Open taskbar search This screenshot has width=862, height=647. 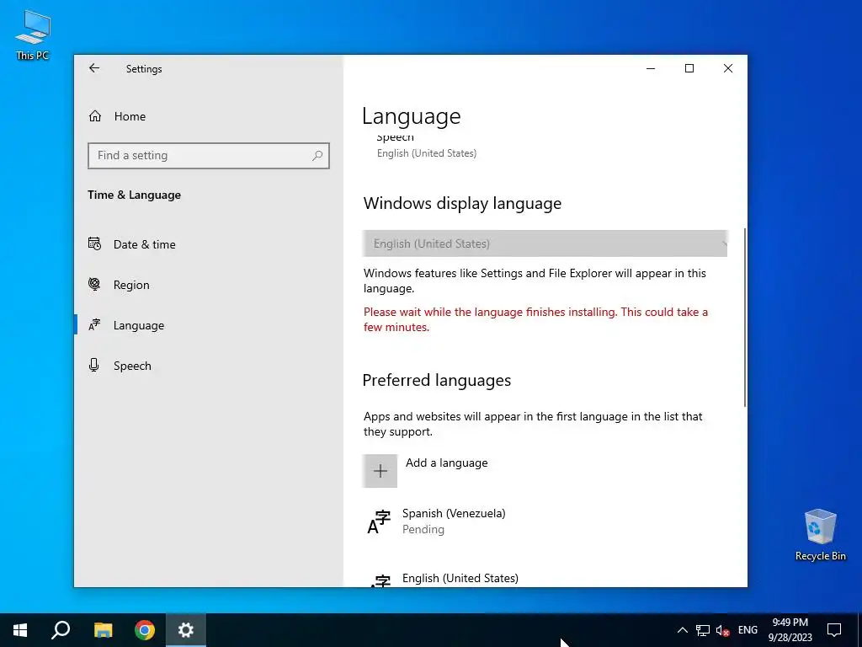(61, 630)
